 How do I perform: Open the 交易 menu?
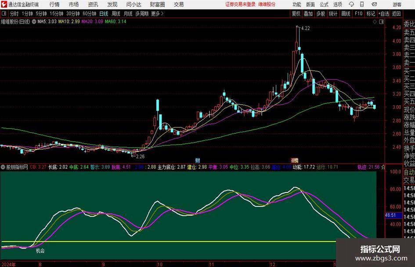coord(179,4)
